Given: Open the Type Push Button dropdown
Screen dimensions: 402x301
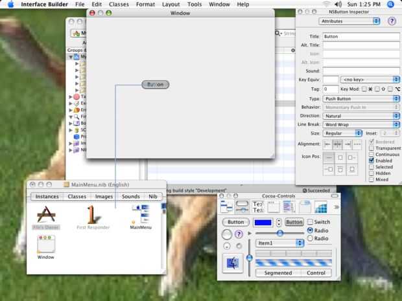Looking at the screenshot, I should (x=361, y=98).
